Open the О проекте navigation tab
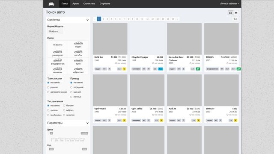The image size is (274, 154). tap(105, 4)
